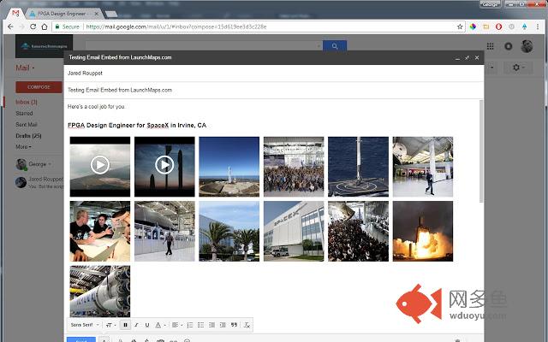Open the Sans Serif font dropdown

(85, 325)
